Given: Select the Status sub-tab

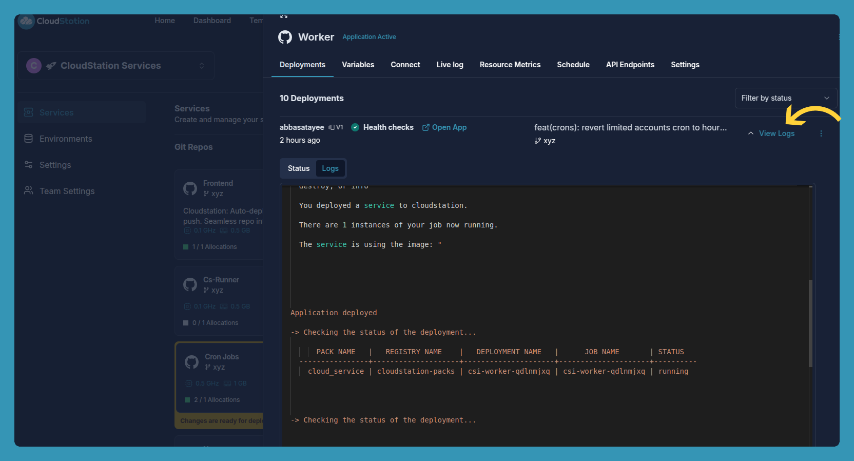Looking at the screenshot, I should pos(299,168).
